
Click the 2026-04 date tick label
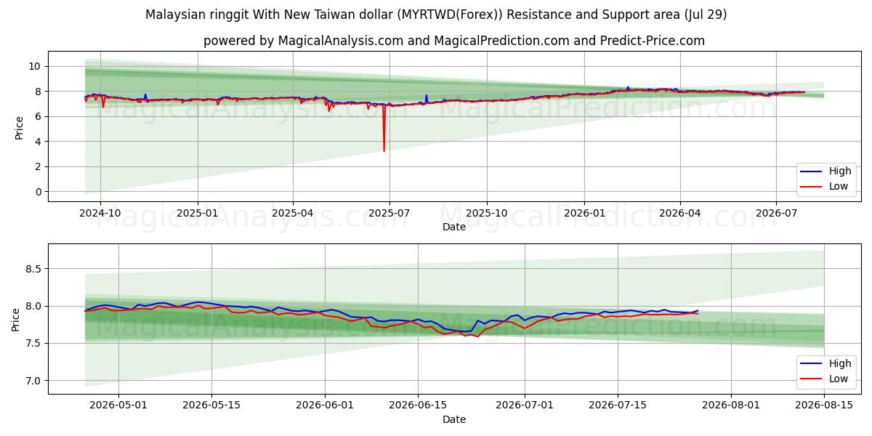679,213
